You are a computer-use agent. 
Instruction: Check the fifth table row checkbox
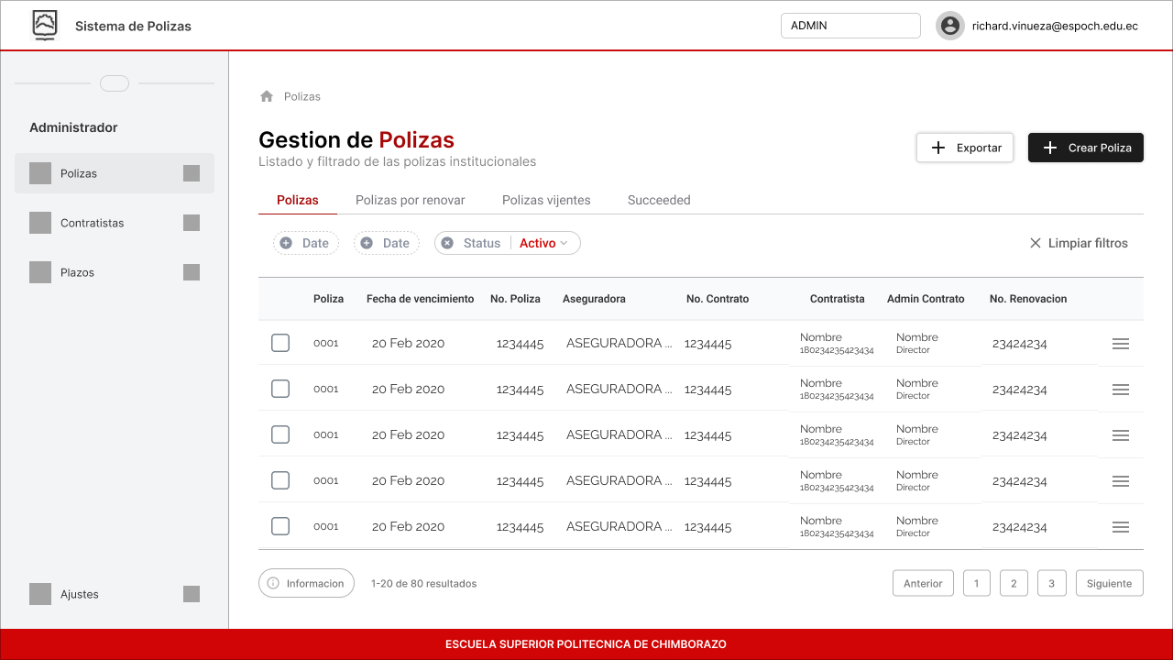coord(280,526)
